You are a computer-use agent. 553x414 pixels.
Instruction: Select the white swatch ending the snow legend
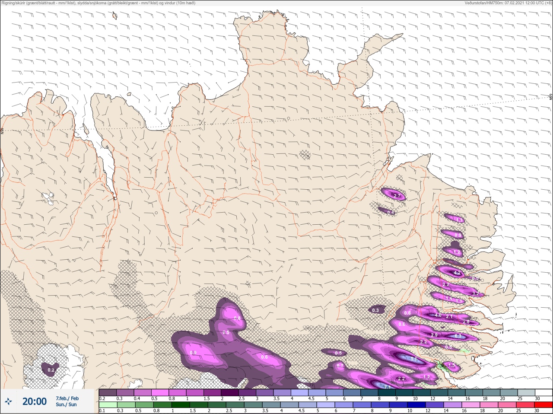coord(543,392)
